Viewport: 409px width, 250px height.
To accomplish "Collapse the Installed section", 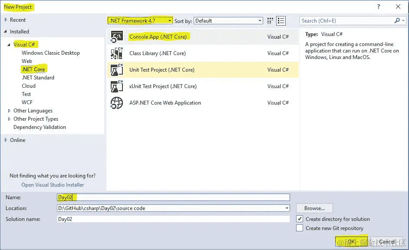I will [x=6, y=32].
